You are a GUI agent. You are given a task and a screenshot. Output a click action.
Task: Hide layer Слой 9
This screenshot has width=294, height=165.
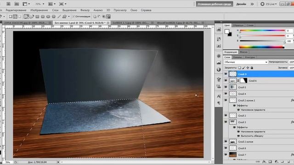pos(226,74)
